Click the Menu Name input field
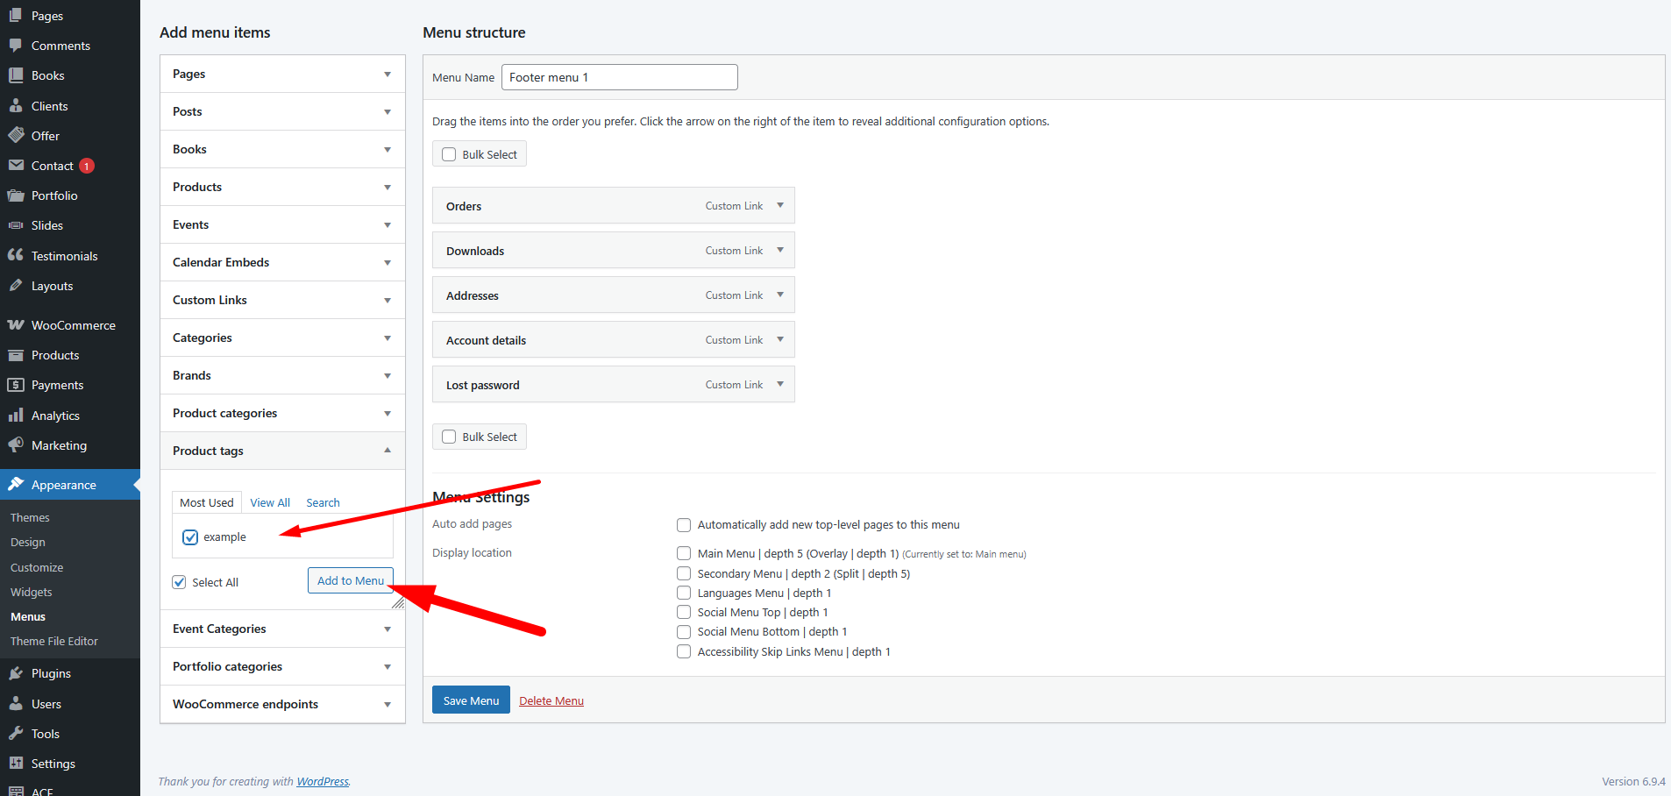The width and height of the screenshot is (1671, 796). (619, 77)
